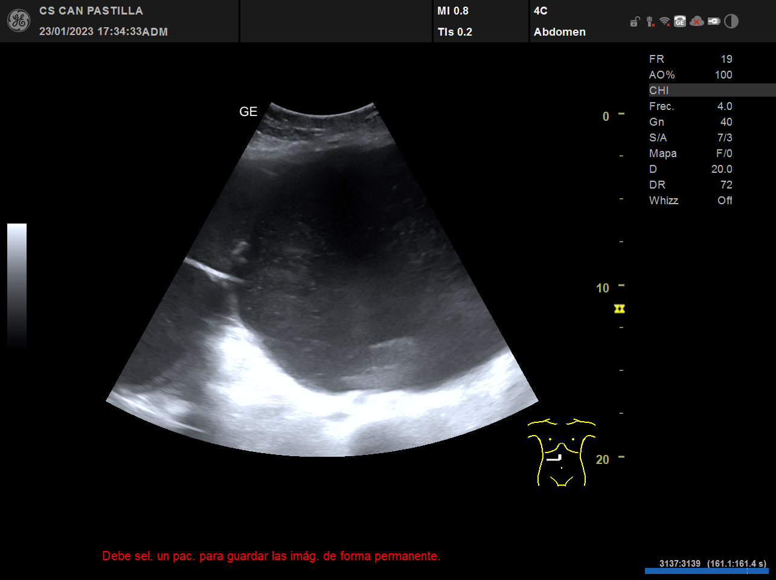Click the Abdomen preset label
776x580 pixels.
coord(559,32)
